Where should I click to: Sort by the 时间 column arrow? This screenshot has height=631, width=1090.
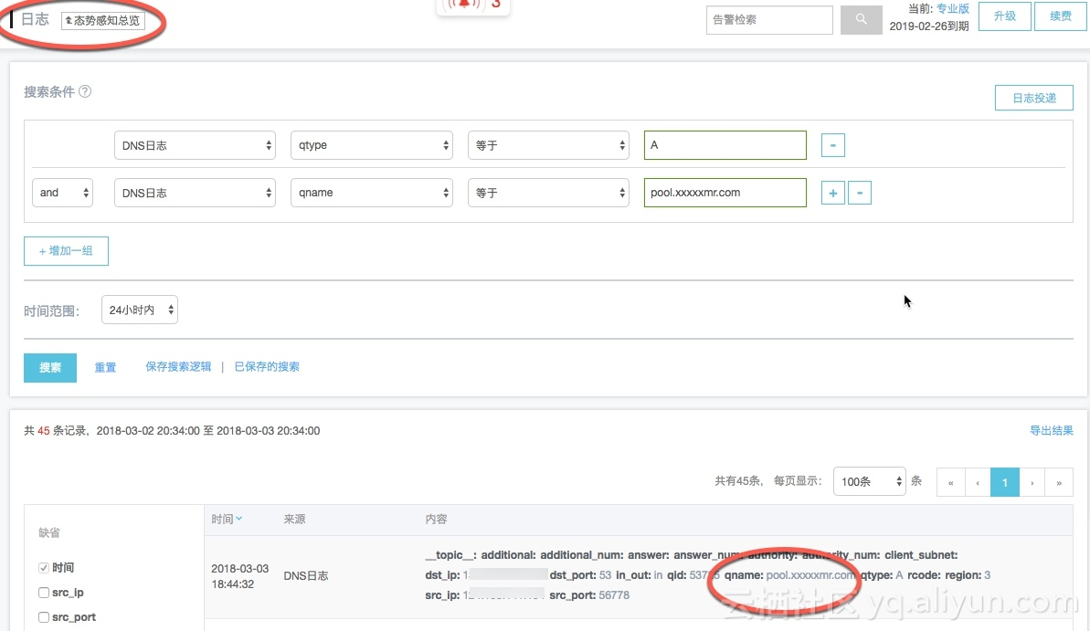coord(239,519)
